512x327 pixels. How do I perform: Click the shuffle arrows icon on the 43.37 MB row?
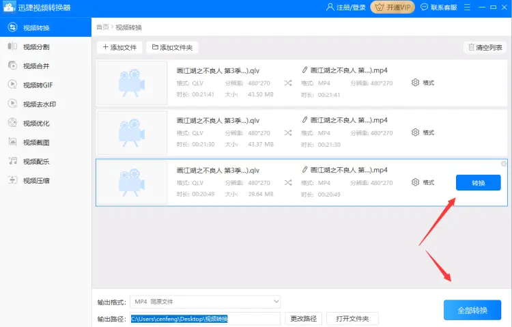click(287, 132)
